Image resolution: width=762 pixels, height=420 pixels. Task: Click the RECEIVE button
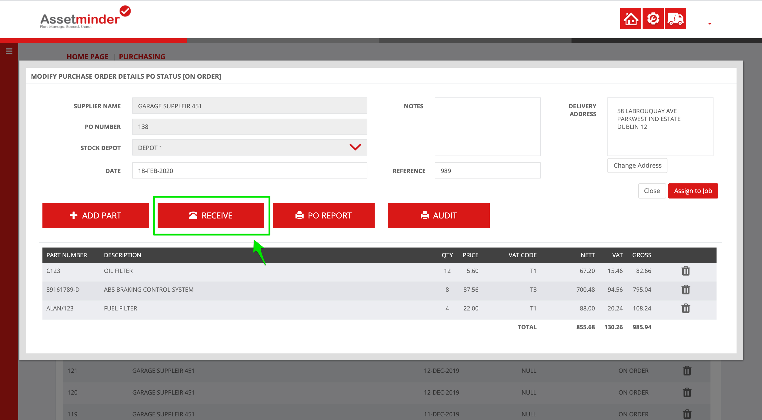(211, 215)
